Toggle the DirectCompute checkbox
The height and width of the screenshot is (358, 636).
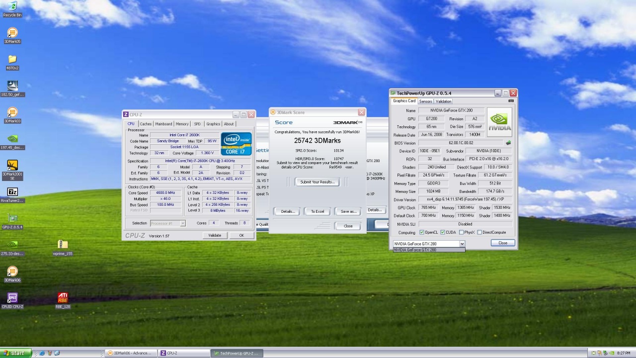[x=479, y=232]
